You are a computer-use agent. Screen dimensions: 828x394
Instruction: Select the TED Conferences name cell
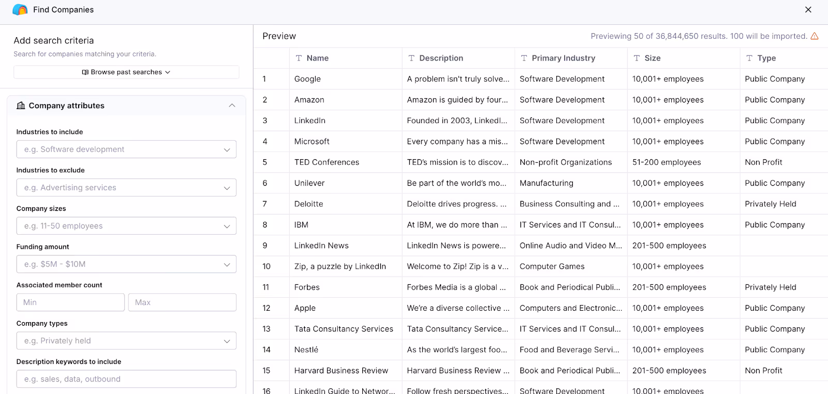346,162
